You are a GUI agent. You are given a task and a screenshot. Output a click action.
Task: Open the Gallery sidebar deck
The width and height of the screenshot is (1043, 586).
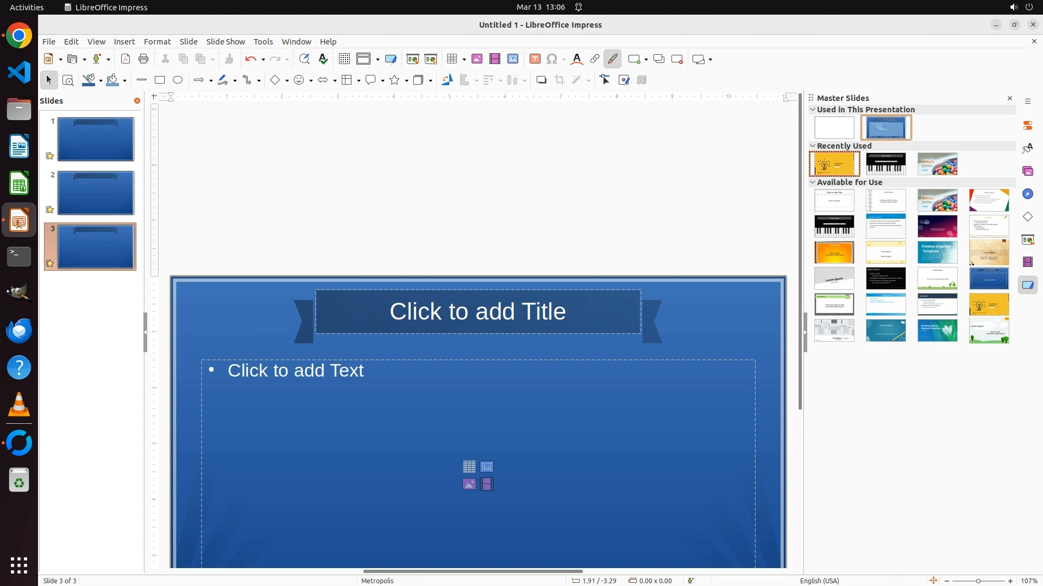(x=1028, y=171)
